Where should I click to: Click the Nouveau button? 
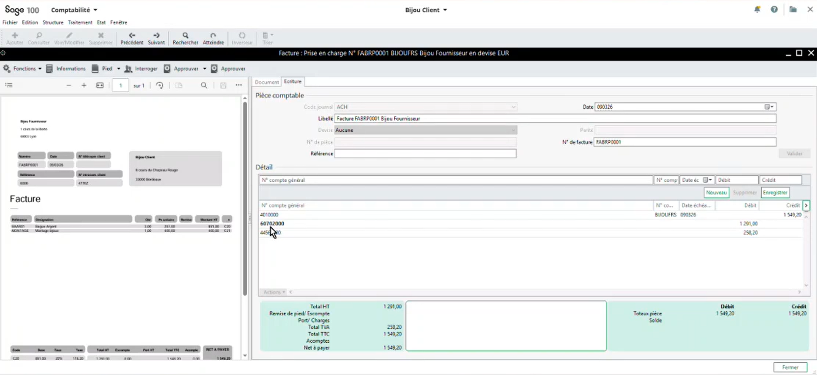pos(716,193)
